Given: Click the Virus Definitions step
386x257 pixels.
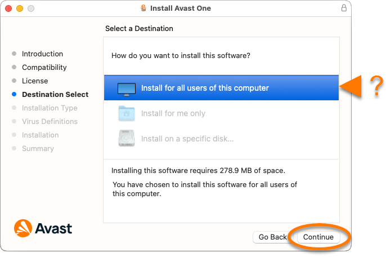Looking at the screenshot, I should point(50,121).
